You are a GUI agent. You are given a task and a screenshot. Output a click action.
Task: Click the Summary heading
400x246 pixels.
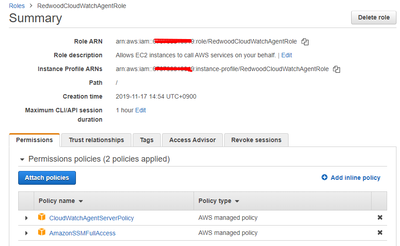[36, 18]
